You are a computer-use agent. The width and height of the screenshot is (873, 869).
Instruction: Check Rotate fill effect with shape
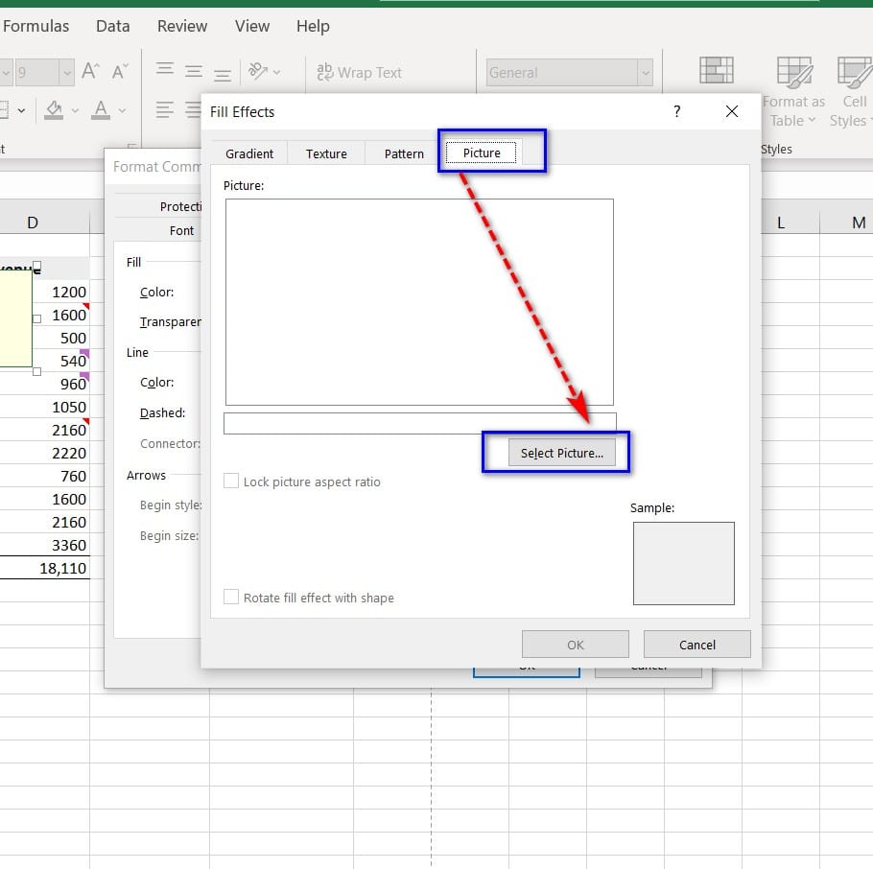pyautogui.click(x=231, y=597)
